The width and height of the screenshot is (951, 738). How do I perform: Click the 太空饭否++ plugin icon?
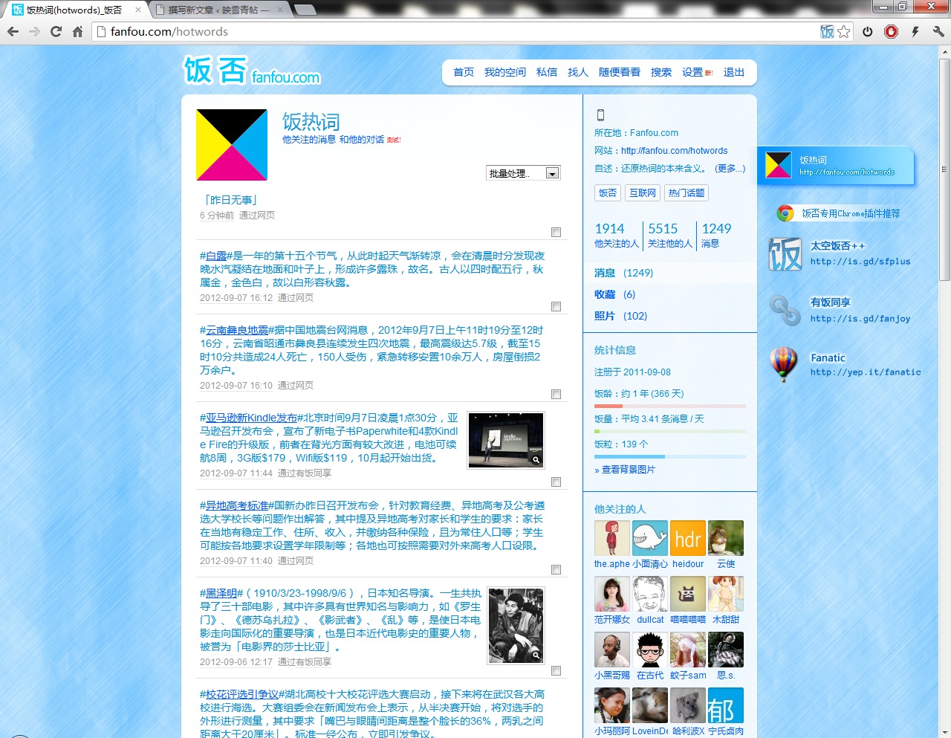[785, 254]
